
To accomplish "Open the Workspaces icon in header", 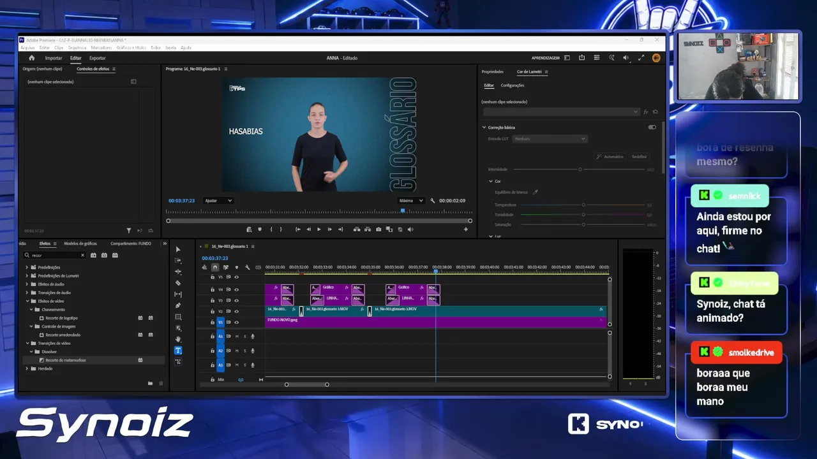I will [x=567, y=58].
